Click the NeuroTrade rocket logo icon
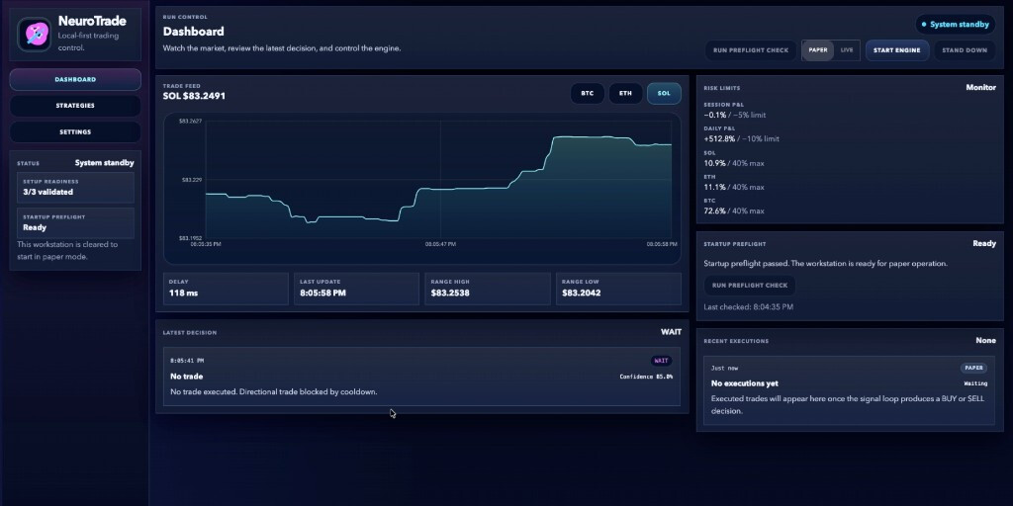Screen dimensions: 1013x506 [35, 35]
